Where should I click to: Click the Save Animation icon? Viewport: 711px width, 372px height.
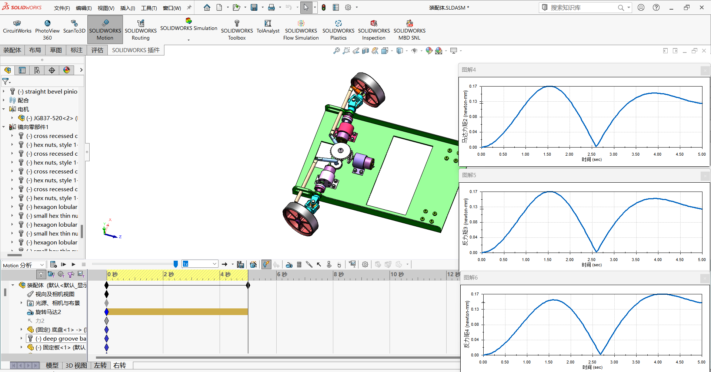(240, 264)
